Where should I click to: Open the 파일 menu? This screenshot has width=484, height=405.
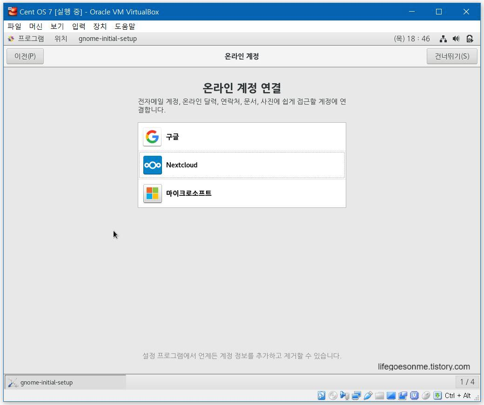[x=14, y=27]
